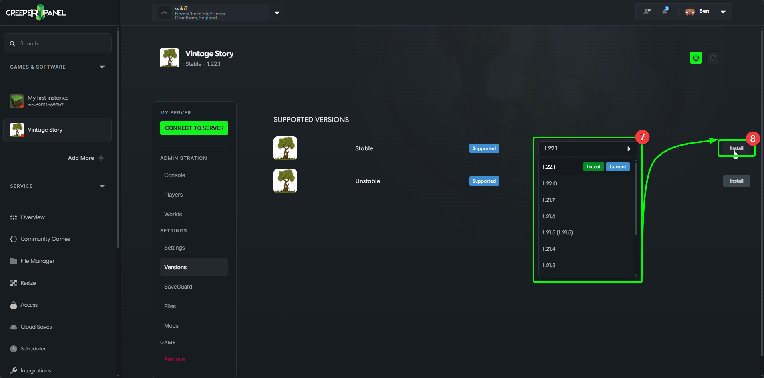Click the My first instance grass block icon
The width and height of the screenshot is (764, 378).
coord(17,101)
